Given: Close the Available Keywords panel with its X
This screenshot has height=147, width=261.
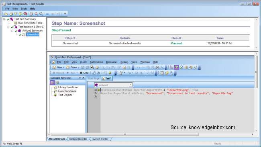Looking at the screenshot, I should pyautogui.click(x=84, y=78).
